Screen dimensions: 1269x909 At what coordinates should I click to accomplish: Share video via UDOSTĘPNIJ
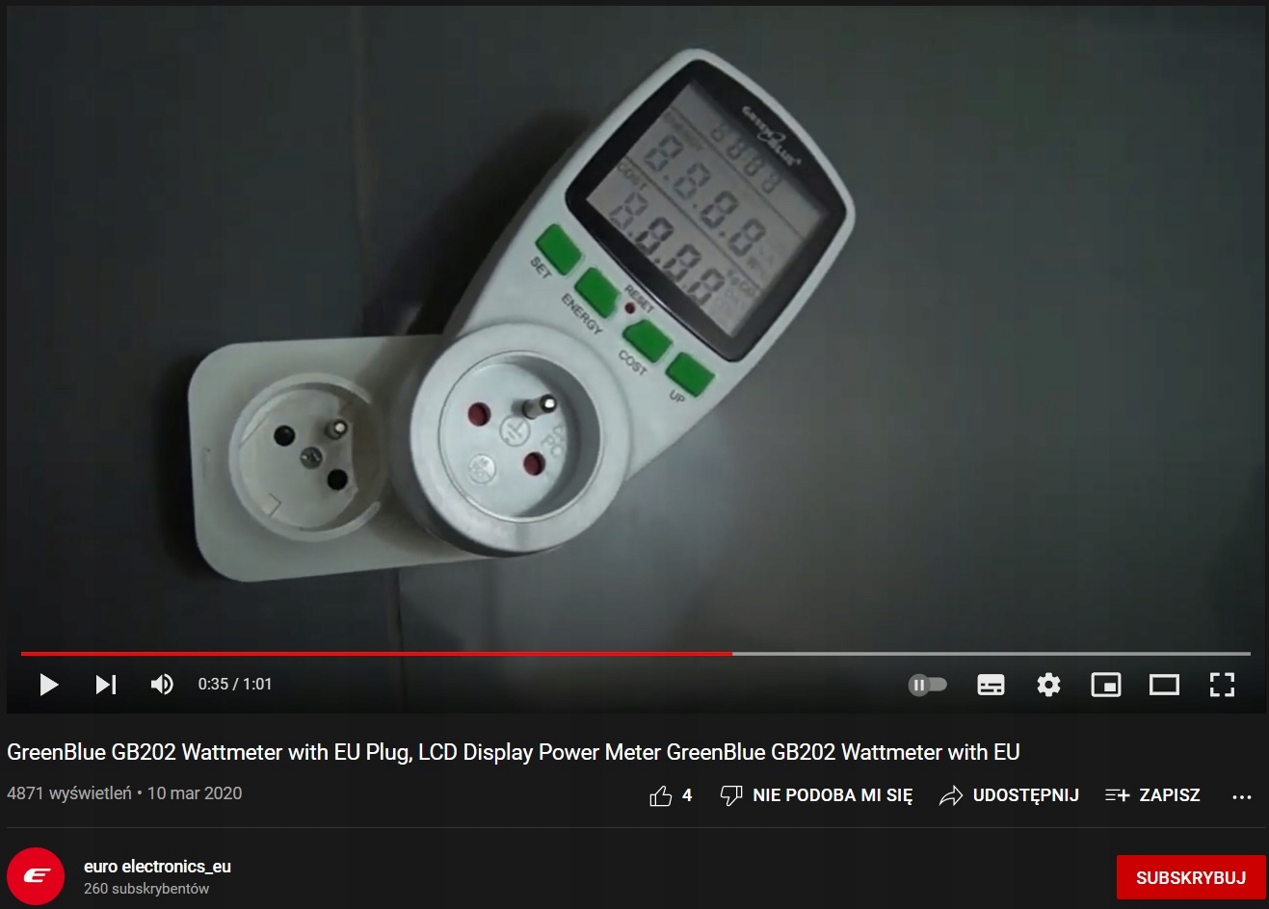(x=1009, y=795)
